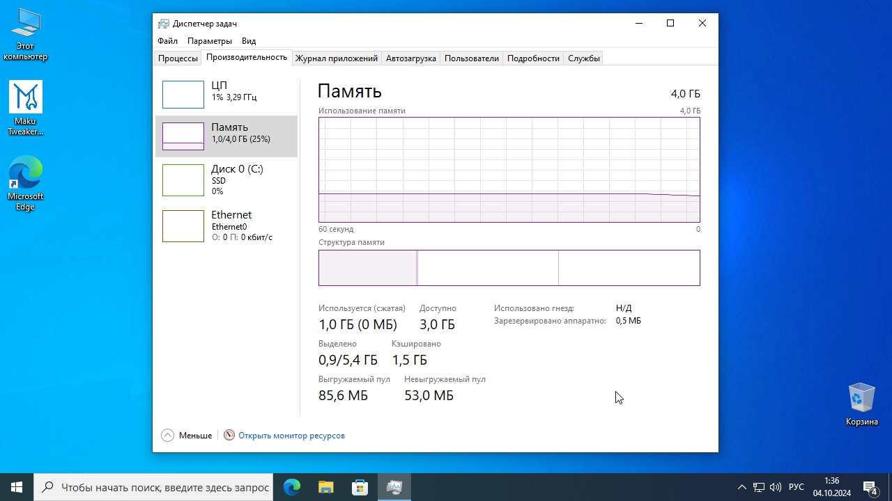Switch to the Службы tab

(584, 58)
